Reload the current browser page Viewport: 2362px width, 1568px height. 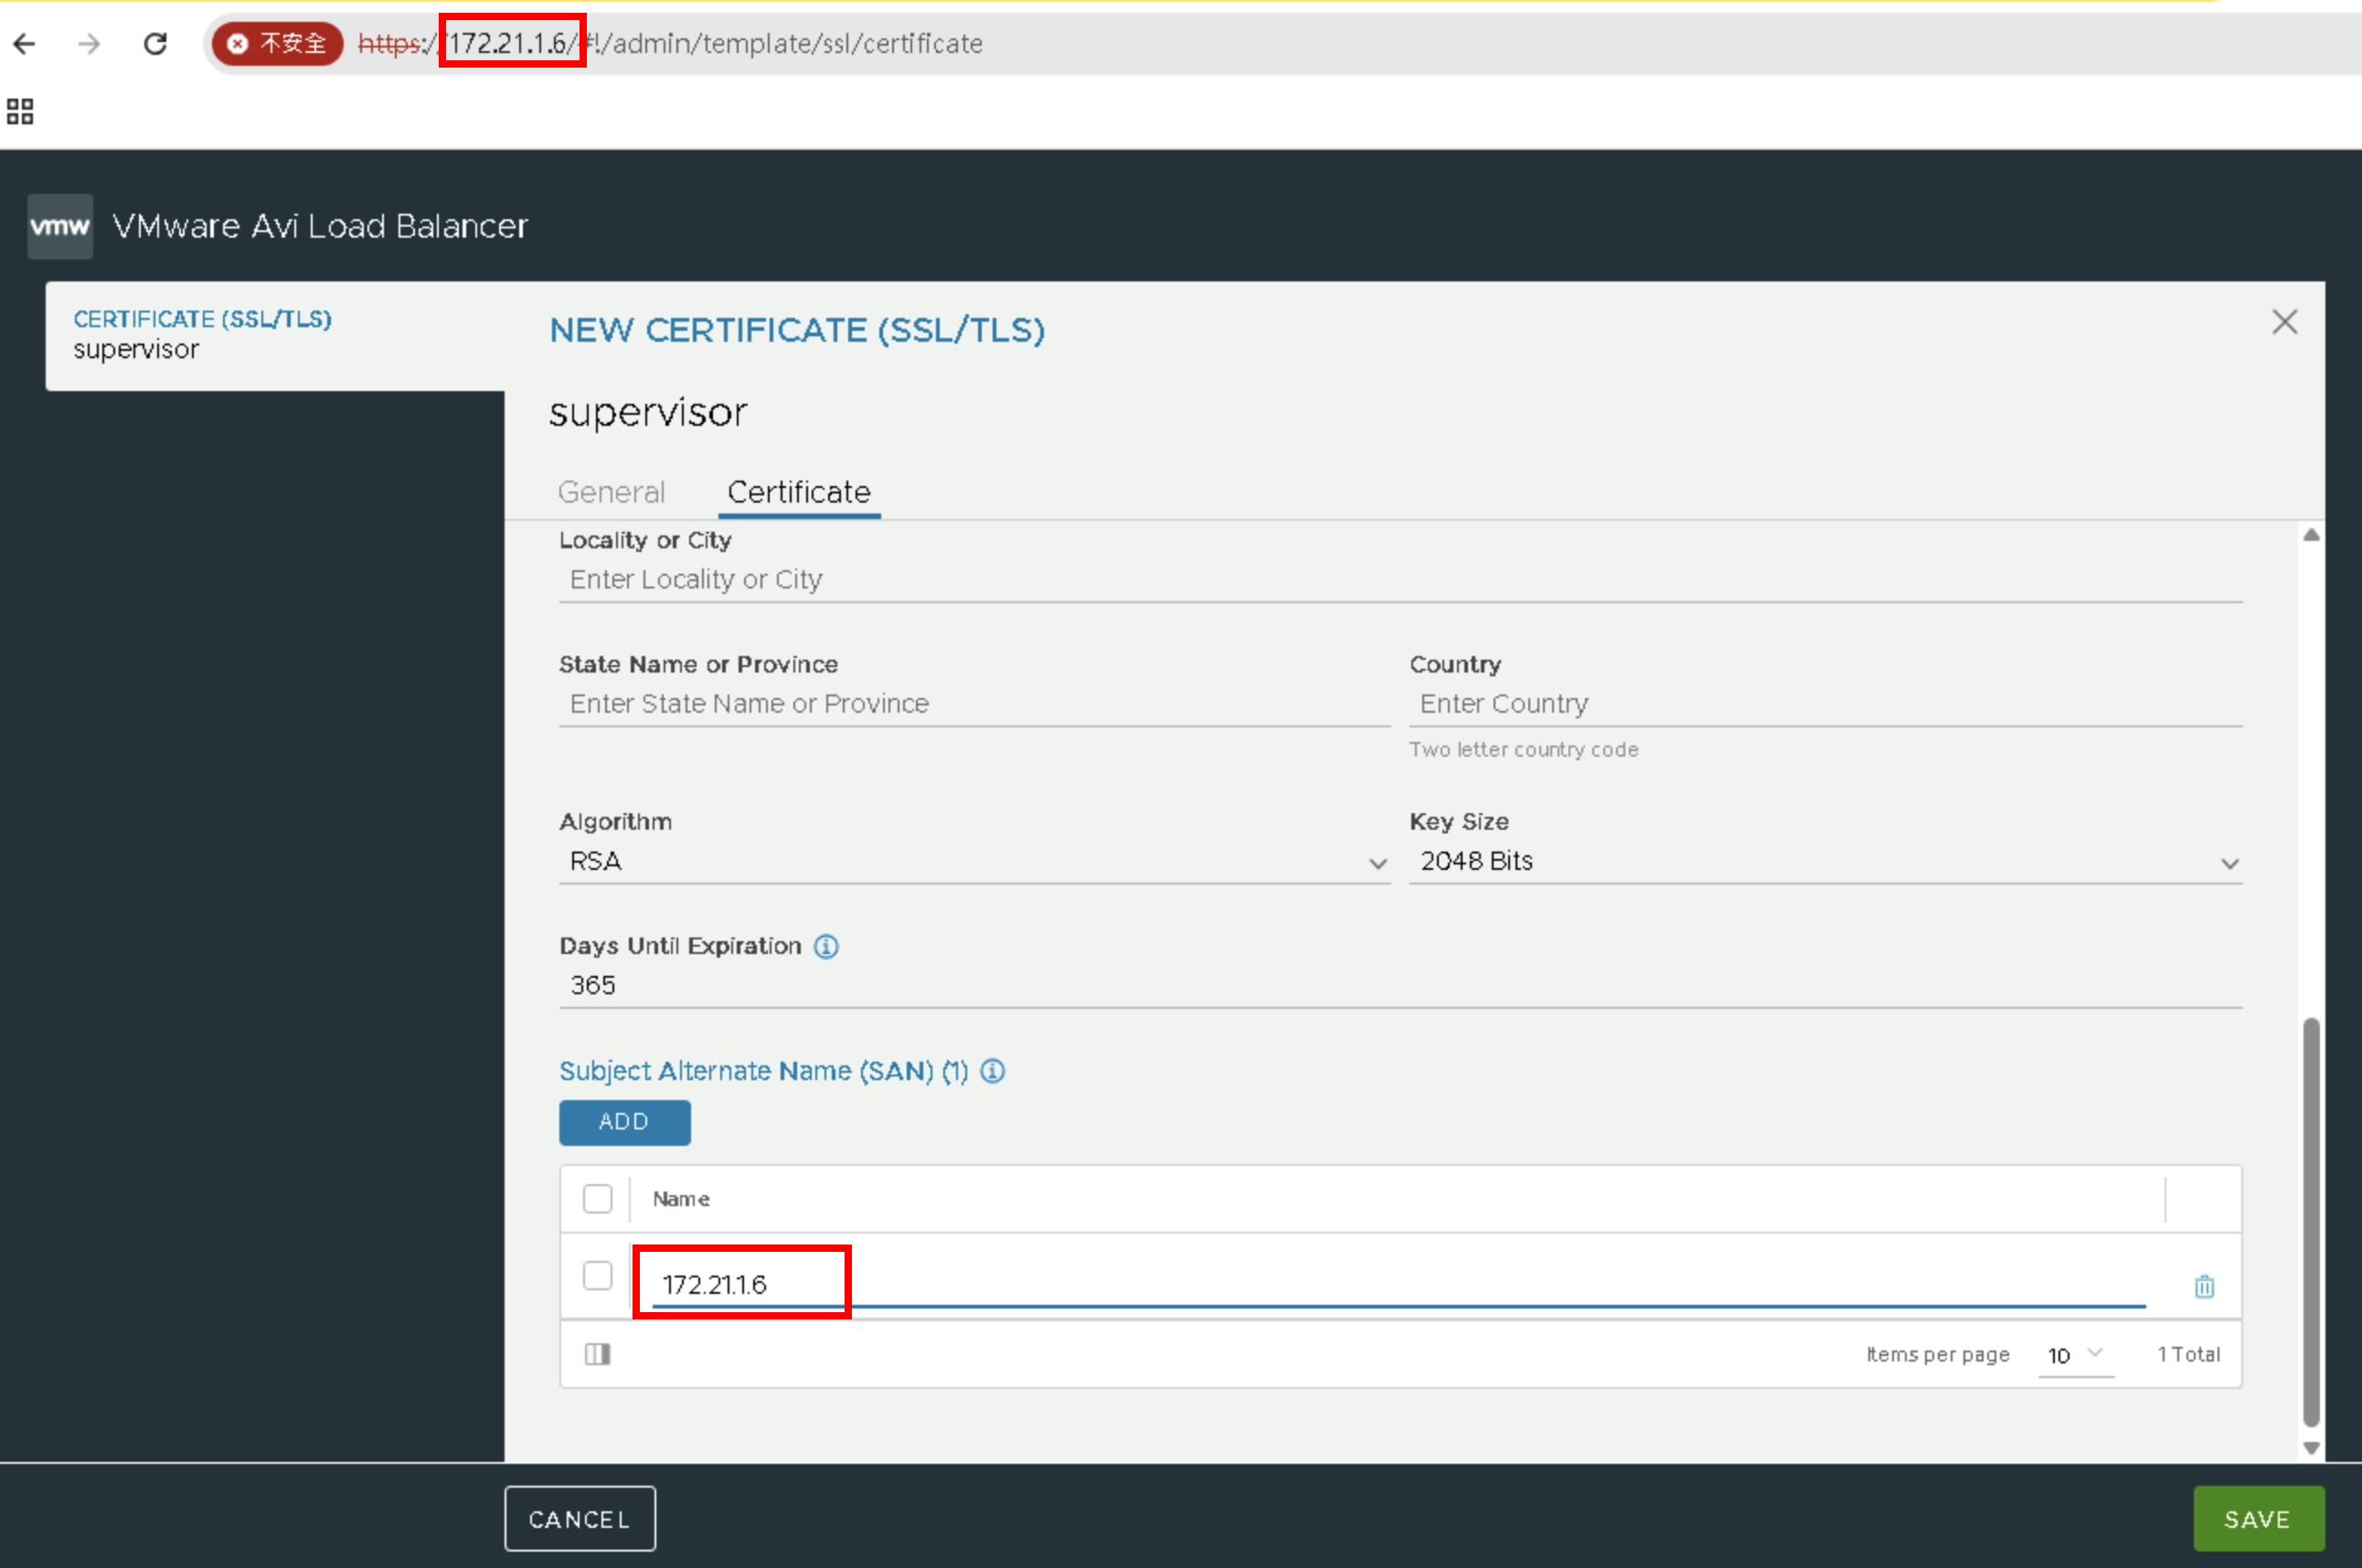[155, 44]
